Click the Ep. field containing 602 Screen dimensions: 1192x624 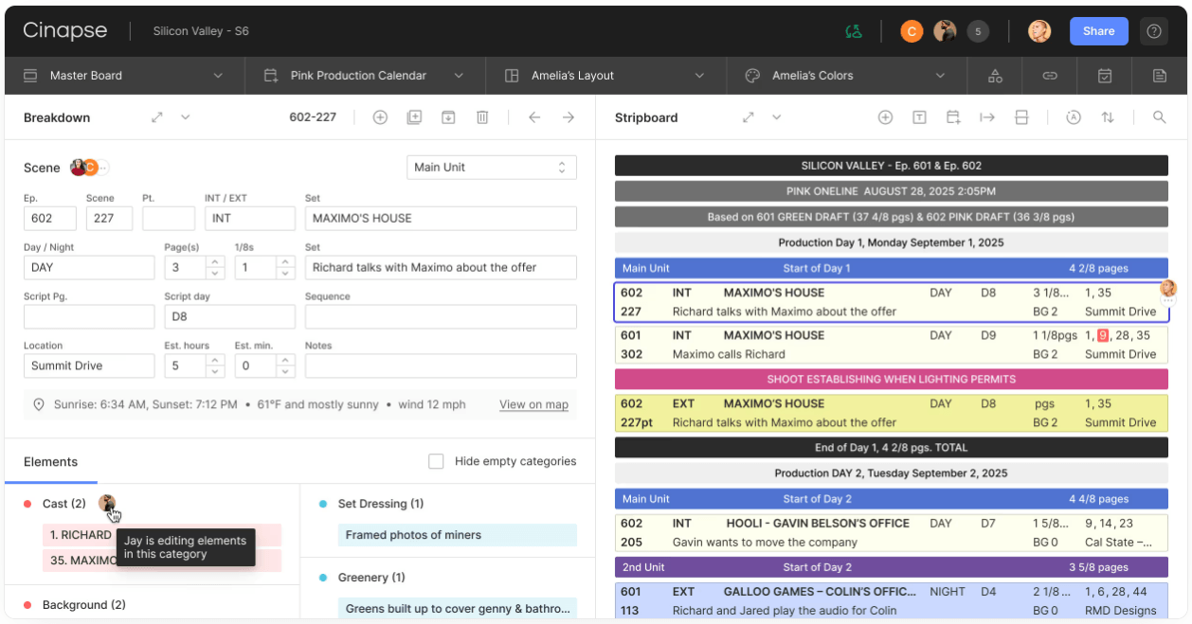[x=50, y=218]
